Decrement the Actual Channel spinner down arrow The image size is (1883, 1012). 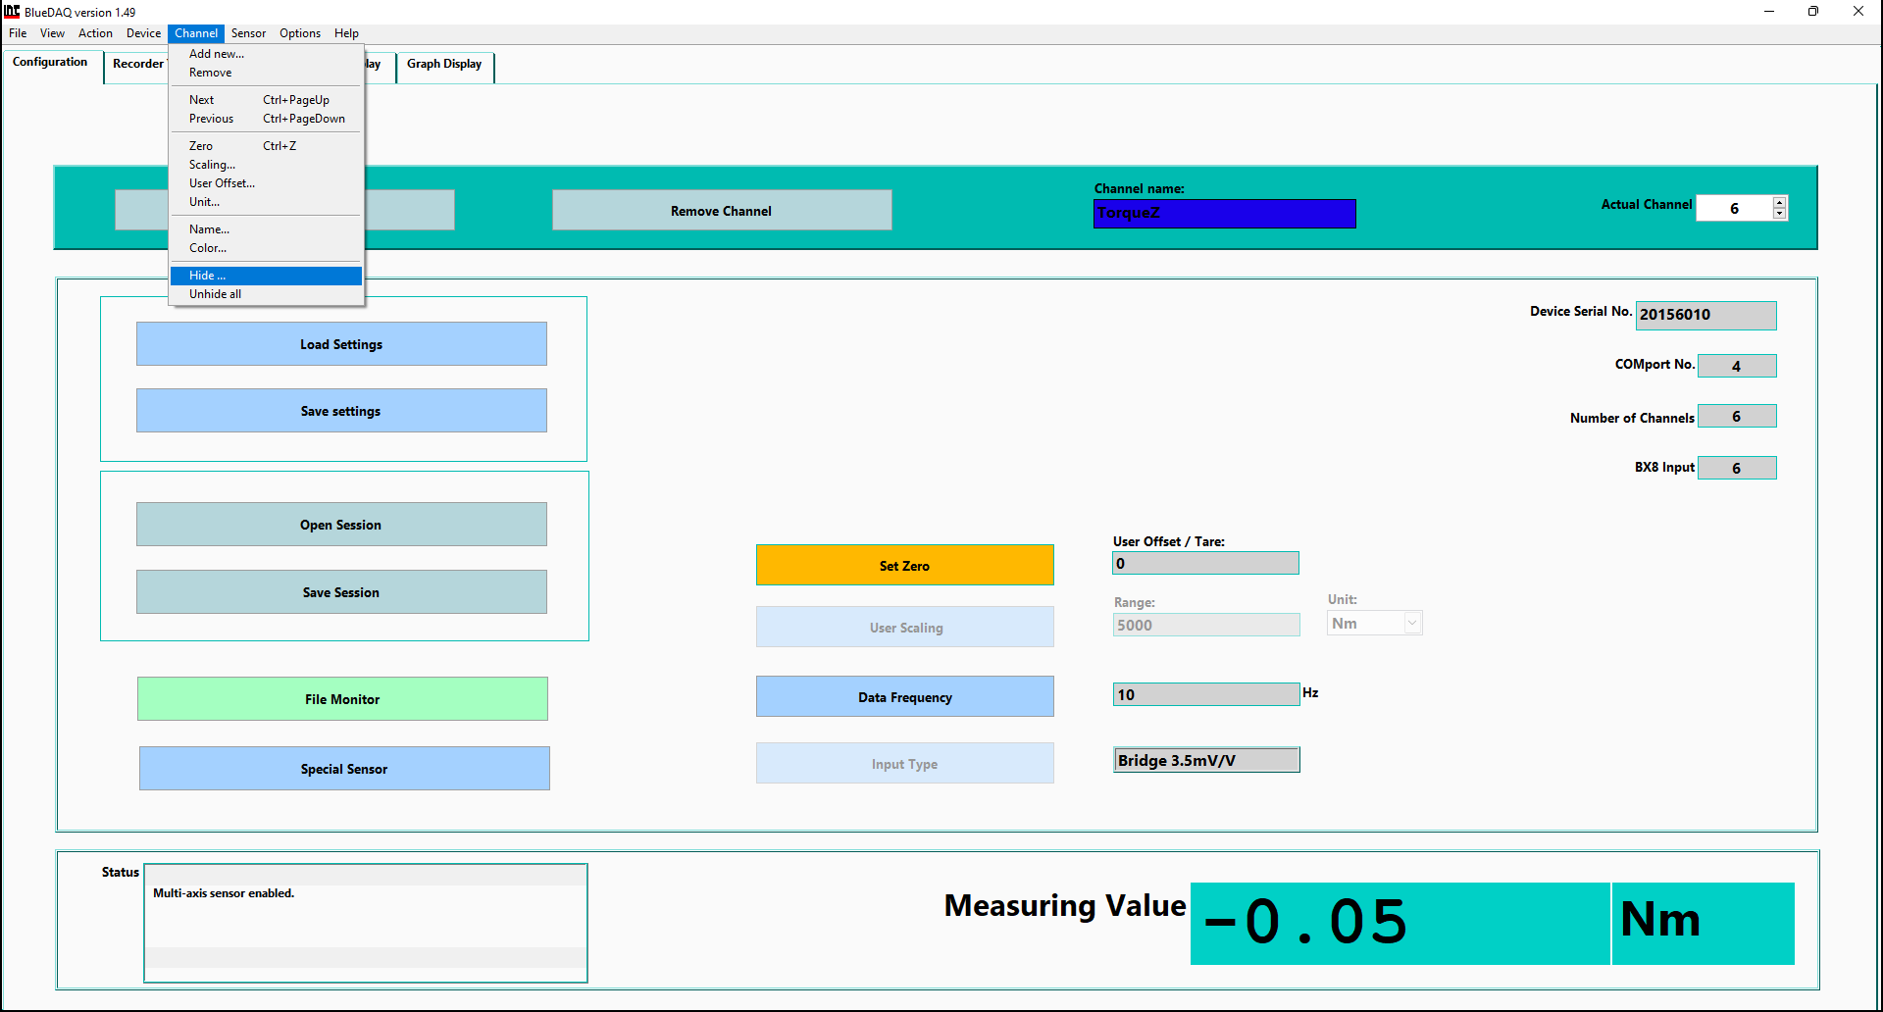(1779, 214)
